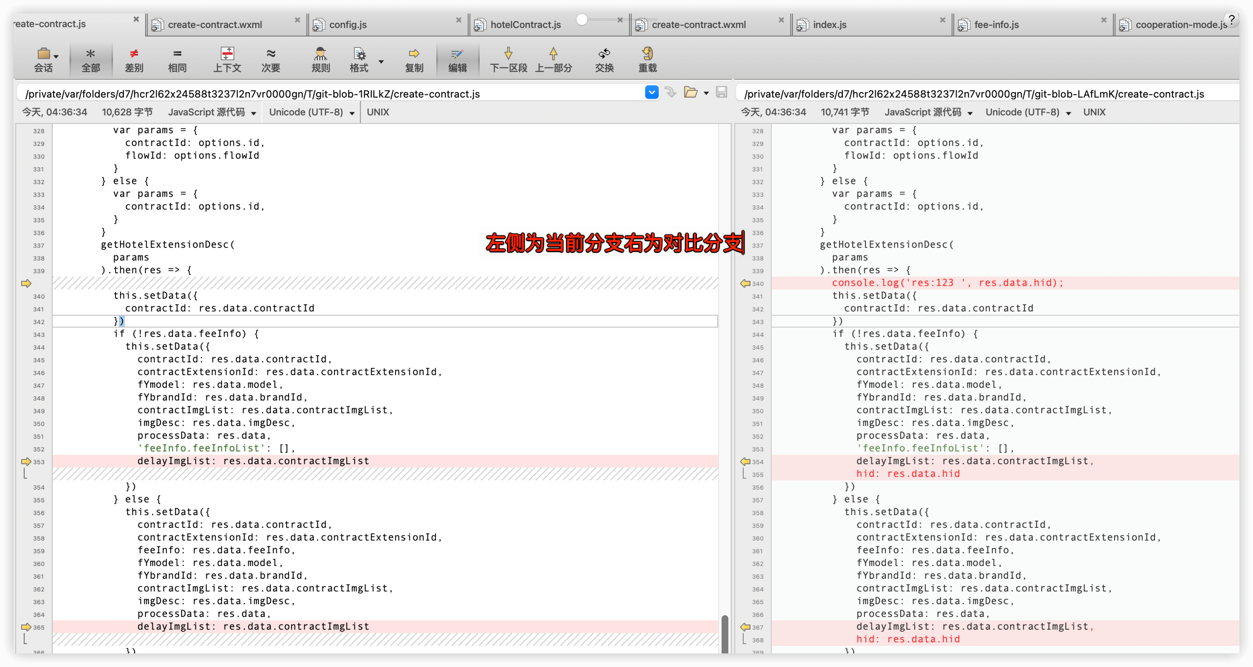Viewport: 1253px width, 667px height.
Task: Select the All (全部) filter button
Action: (90, 60)
